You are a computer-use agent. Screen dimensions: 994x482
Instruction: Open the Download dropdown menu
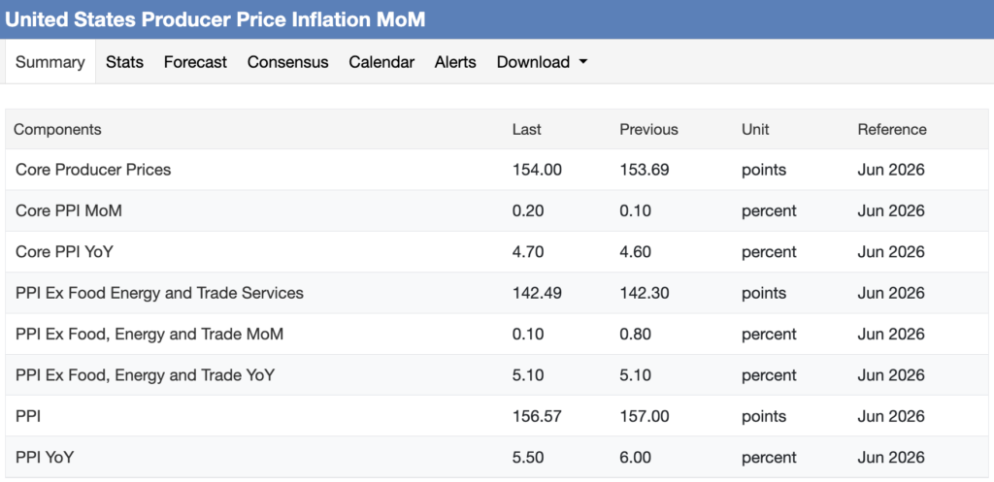pos(542,62)
